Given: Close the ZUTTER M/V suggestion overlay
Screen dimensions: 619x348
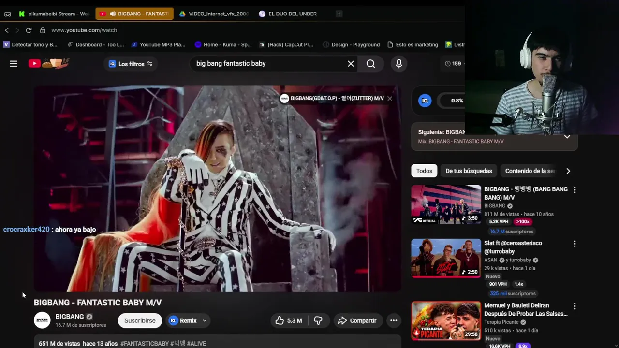Looking at the screenshot, I should point(390,98).
